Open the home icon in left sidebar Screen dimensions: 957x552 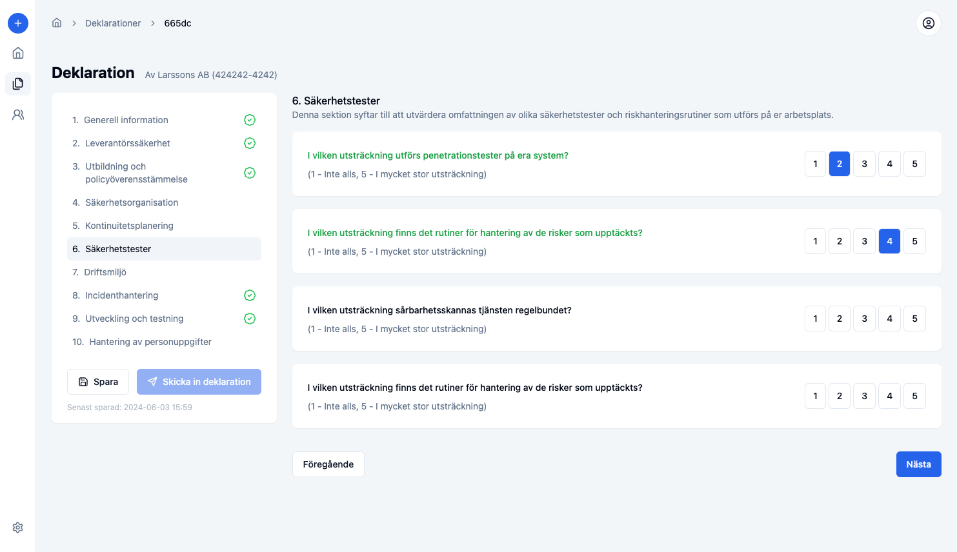click(18, 53)
